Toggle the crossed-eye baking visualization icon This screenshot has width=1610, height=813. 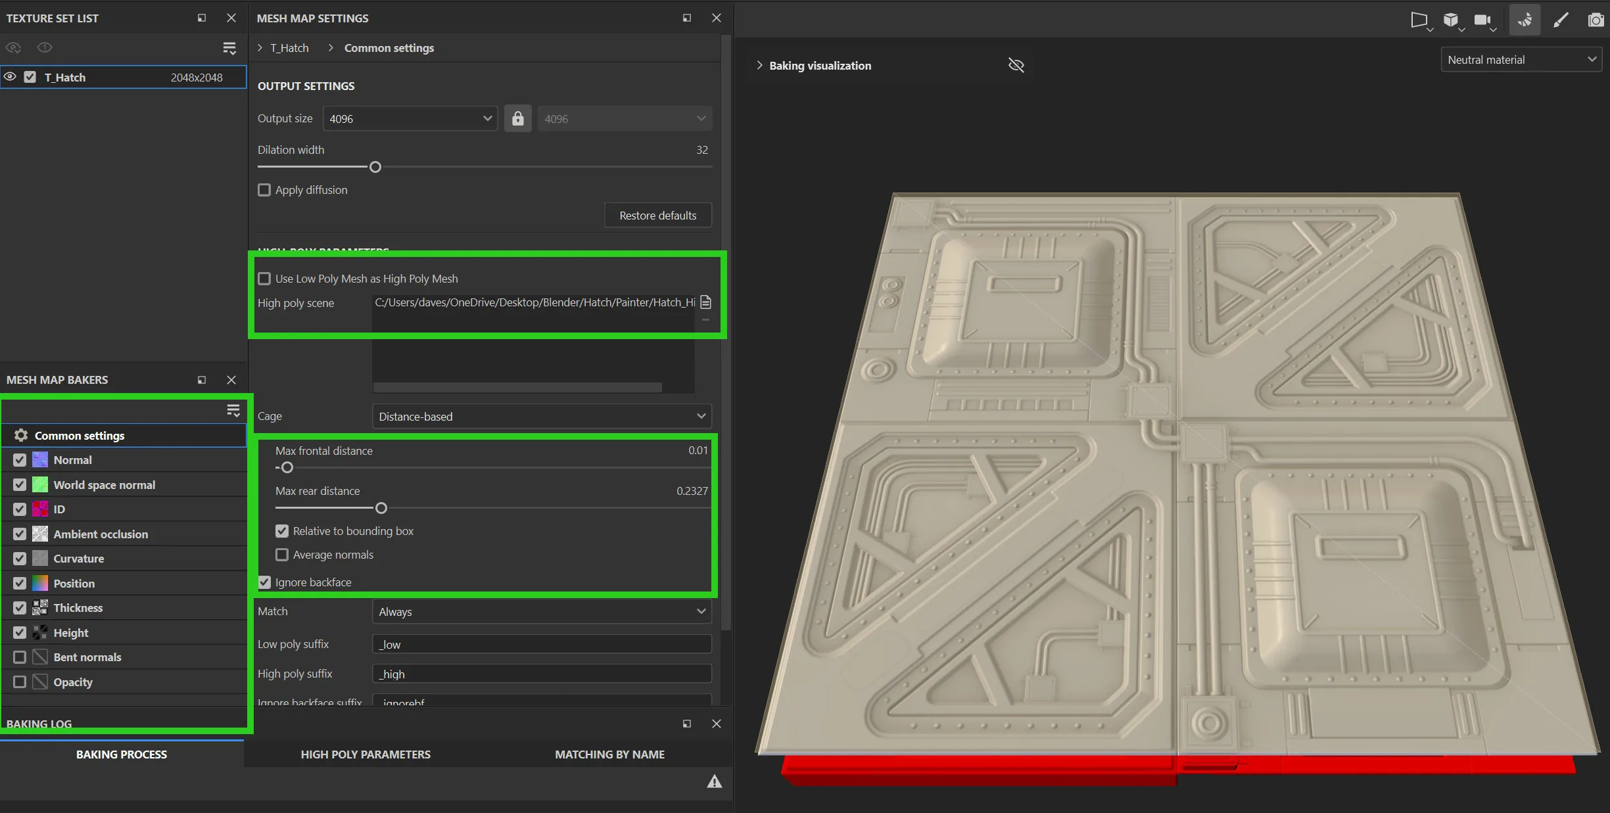(x=1016, y=65)
